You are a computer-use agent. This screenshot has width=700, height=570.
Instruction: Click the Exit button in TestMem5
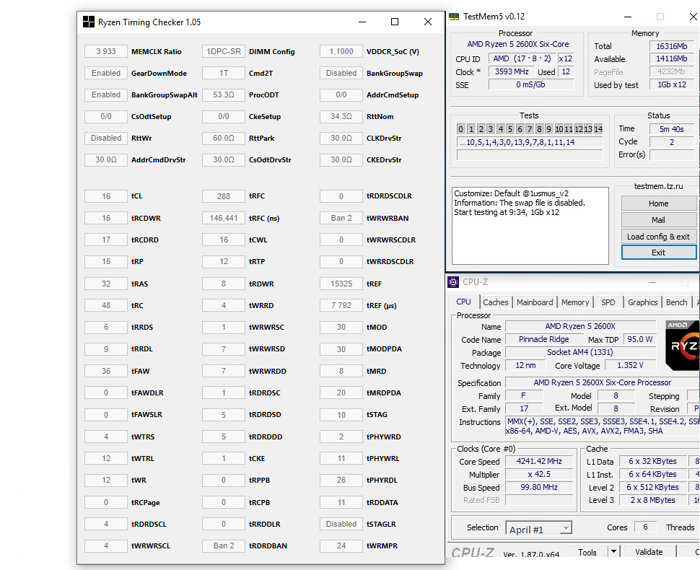coord(658,253)
